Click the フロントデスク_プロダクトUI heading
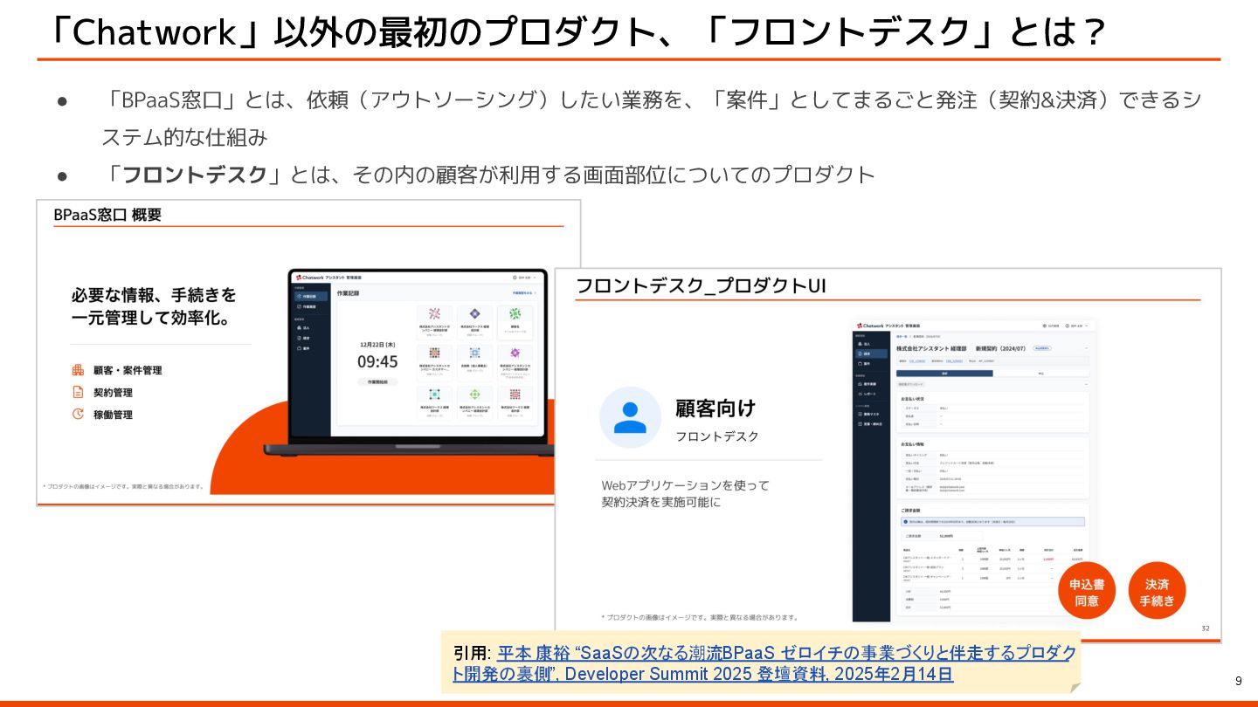The width and height of the screenshot is (1258, 707). pos(702,286)
